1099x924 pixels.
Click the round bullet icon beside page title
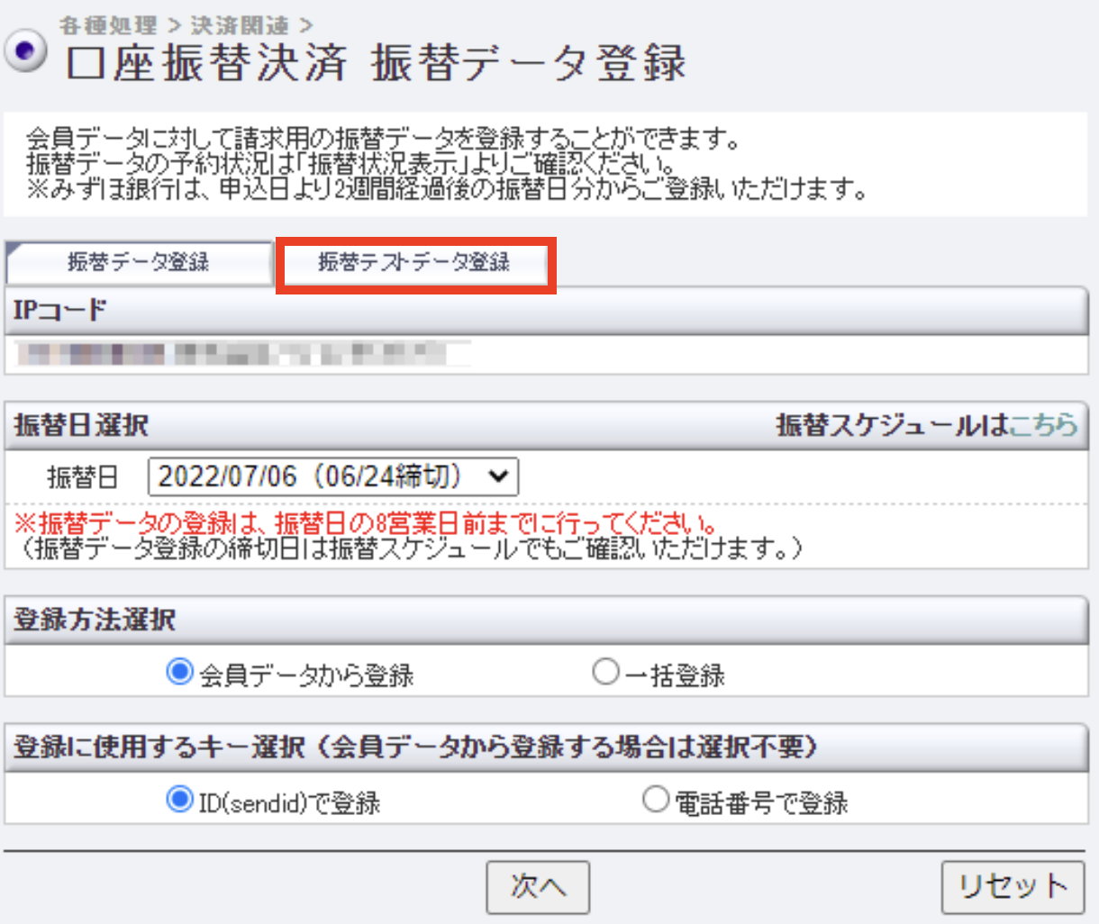[x=26, y=51]
